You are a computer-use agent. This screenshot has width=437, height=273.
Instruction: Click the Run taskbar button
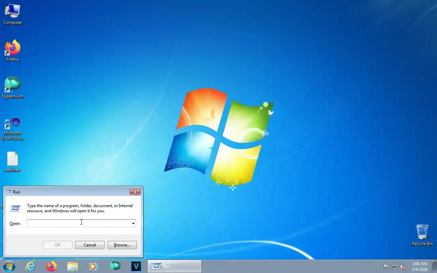pos(174,266)
